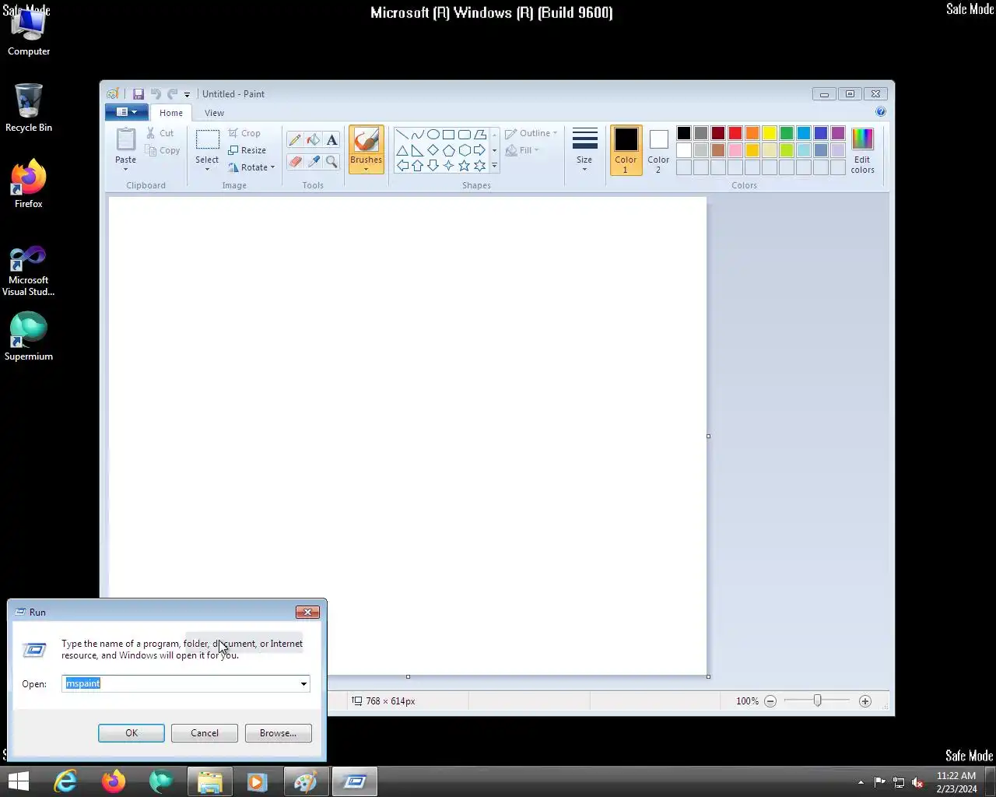Open Customize Quick Access Toolbar dropdown

pos(187,95)
